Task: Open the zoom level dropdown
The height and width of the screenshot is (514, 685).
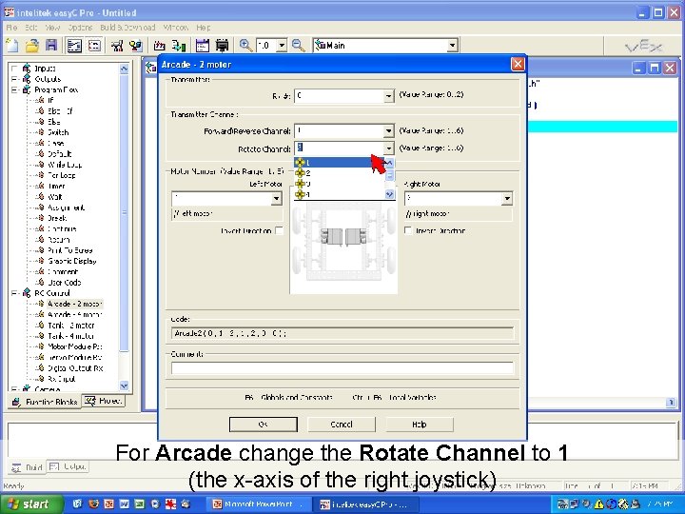Action: click(282, 45)
